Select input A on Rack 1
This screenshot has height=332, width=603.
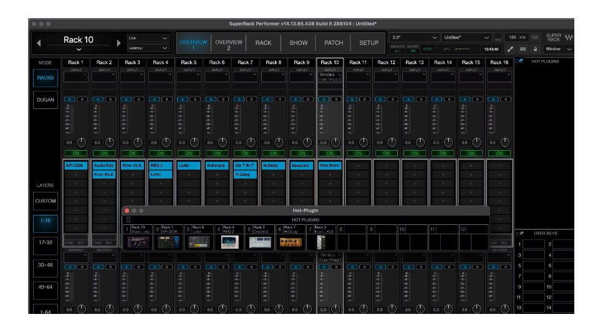[70, 99]
